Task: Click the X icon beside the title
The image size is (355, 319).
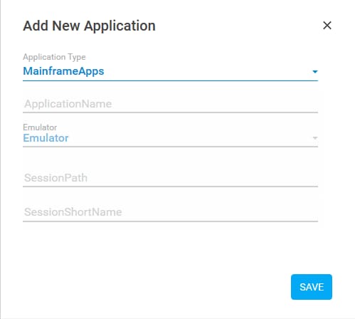Action: (327, 26)
